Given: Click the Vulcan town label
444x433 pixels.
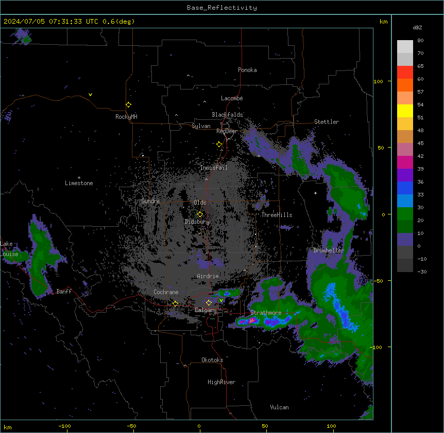Looking at the screenshot, I should point(279,407).
